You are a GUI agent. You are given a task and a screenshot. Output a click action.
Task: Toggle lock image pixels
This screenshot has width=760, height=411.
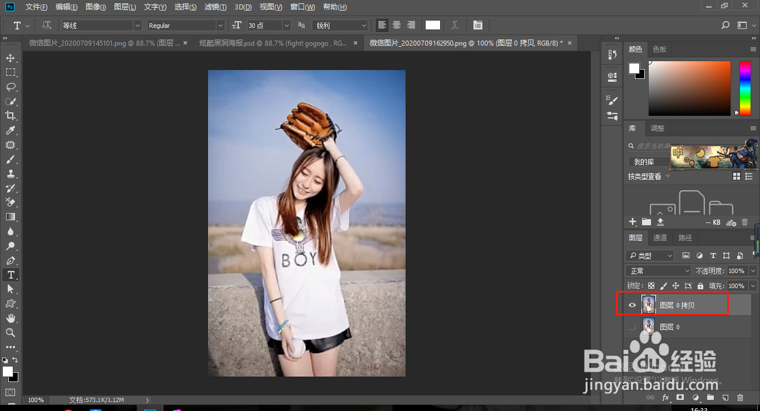pyautogui.click(x=663, y=286)
